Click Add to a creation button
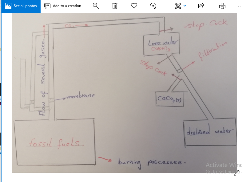 click(x=62, y=6)
